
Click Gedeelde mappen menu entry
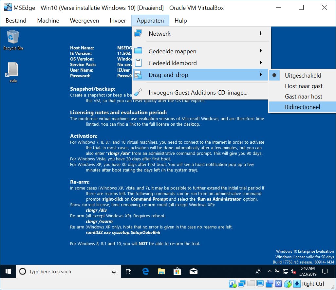[200, 51]
